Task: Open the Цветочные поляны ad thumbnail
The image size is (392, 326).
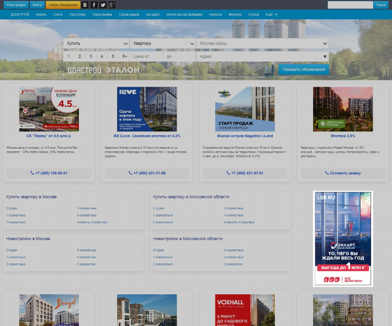Action: 343,109
